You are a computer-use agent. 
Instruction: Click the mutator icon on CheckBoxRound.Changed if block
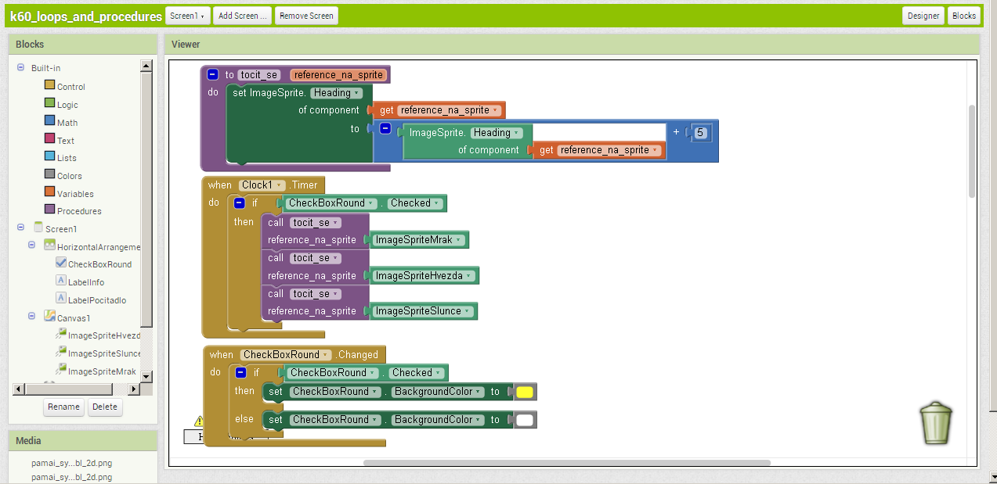click(241, 373)
